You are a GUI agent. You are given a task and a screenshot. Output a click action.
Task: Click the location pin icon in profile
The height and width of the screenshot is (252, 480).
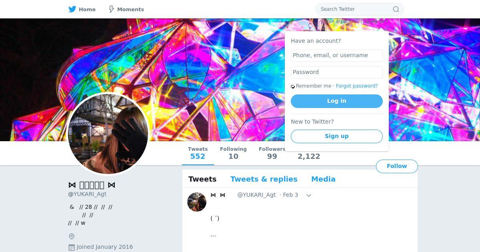(72, 236)
